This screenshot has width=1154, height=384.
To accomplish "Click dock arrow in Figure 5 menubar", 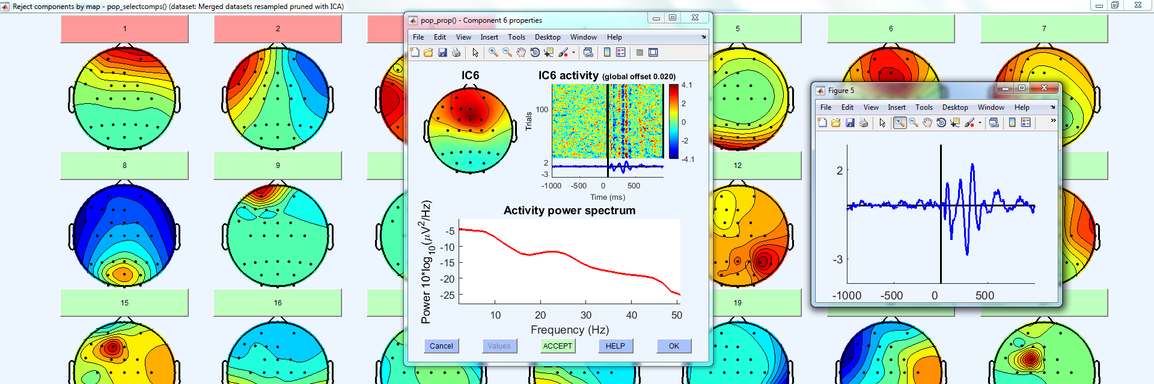I will [x=1053, y=107].
